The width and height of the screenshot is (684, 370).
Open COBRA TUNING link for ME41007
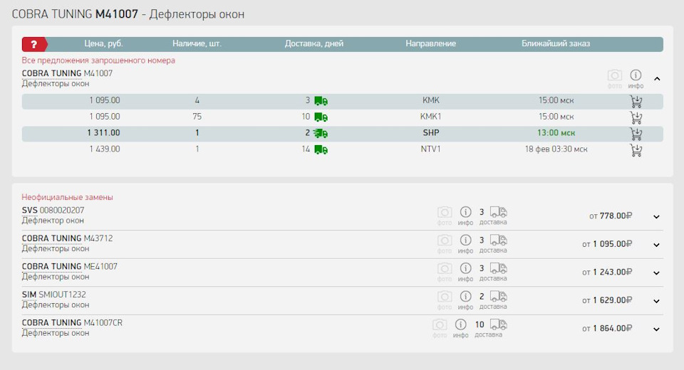click(51, 266)
